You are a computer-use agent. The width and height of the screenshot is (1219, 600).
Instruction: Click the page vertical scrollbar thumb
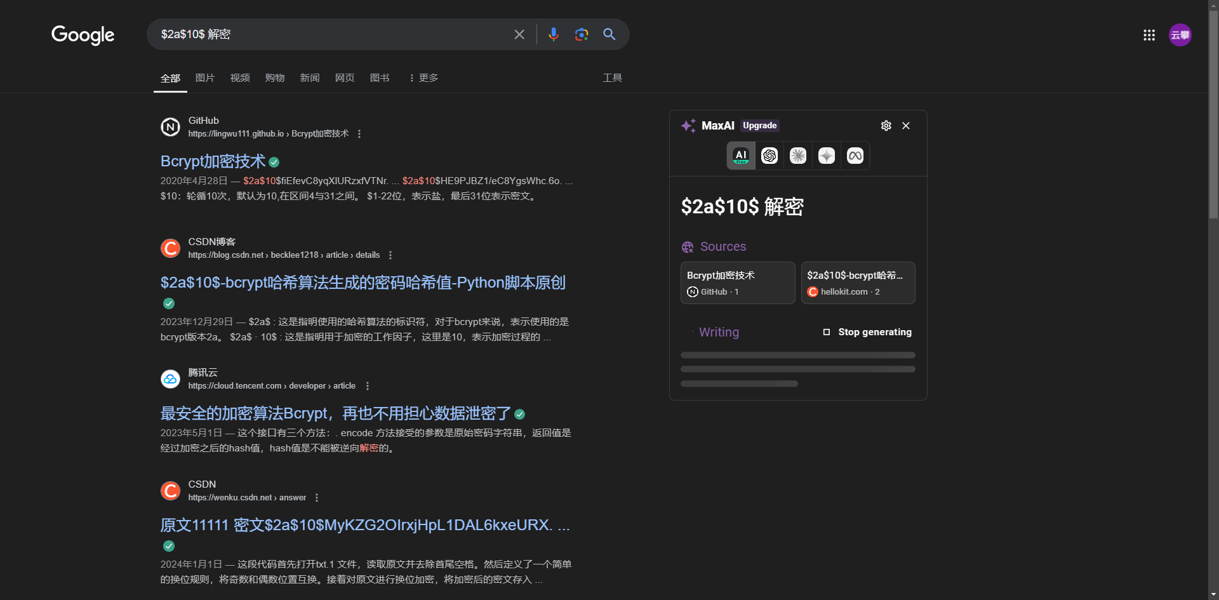click(x=1213, y=114)
